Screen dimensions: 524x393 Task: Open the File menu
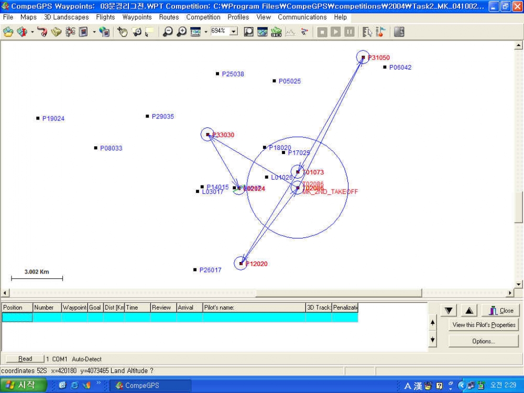tap(8, 17)
